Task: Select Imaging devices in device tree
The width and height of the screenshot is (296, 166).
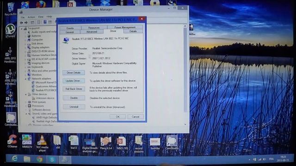Action: (x=40, y=63)
